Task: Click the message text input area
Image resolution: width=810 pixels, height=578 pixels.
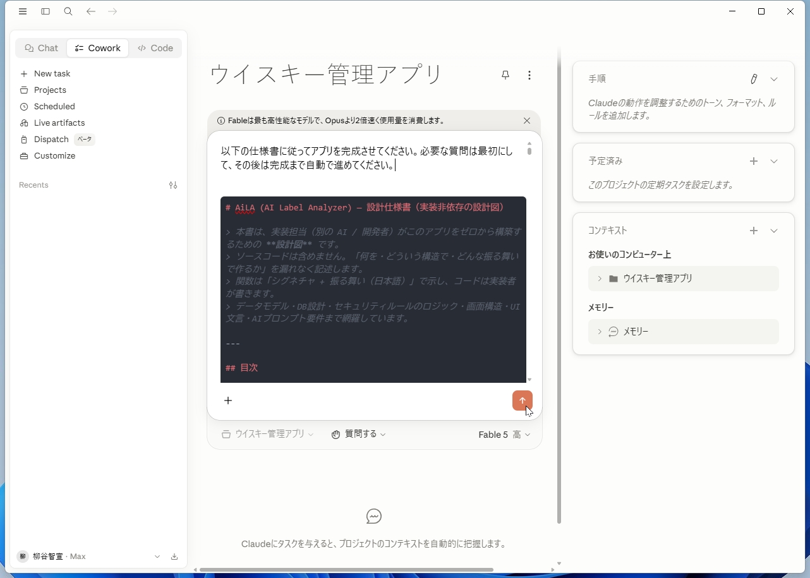Action: 368,158
